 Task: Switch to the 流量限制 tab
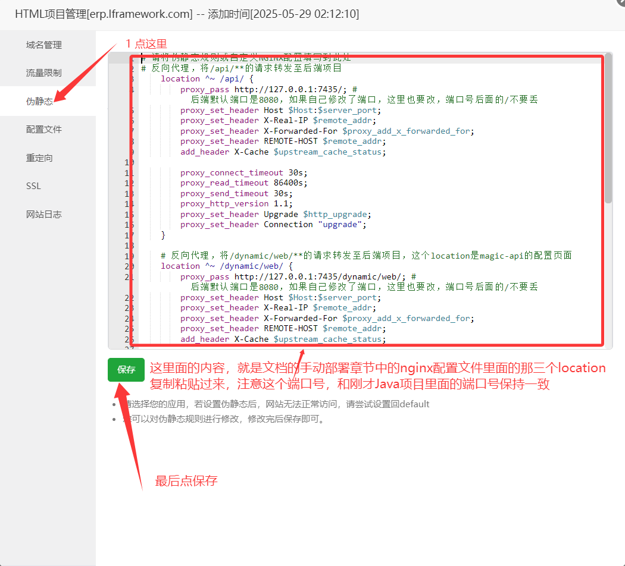click(44, 73)
